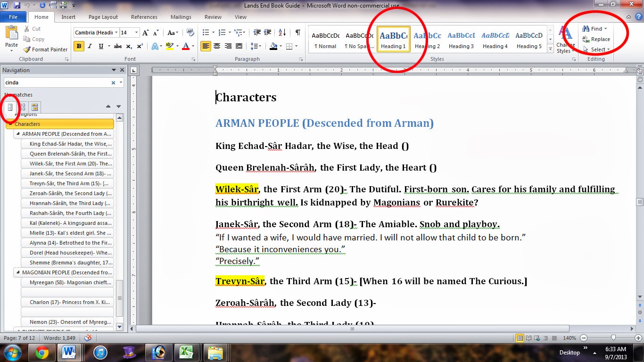
Task: Increase paragraph indent
Action: tap(267, 33)
